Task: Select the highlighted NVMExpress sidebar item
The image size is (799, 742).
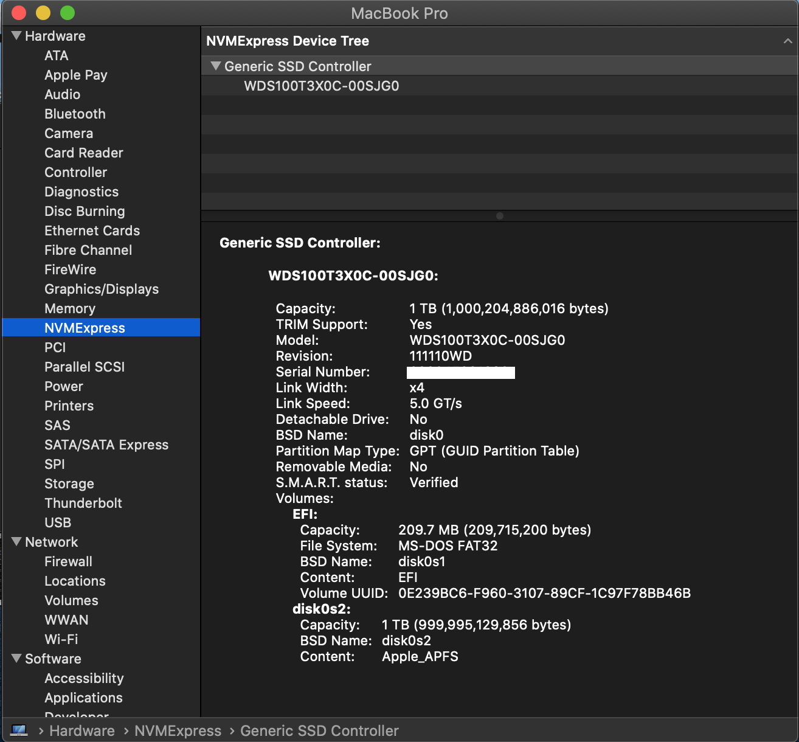Action: coord(101,328)
